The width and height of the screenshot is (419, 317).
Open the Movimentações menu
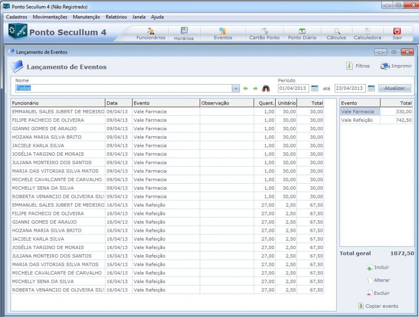pyautogui.click(x=50, y=17)
